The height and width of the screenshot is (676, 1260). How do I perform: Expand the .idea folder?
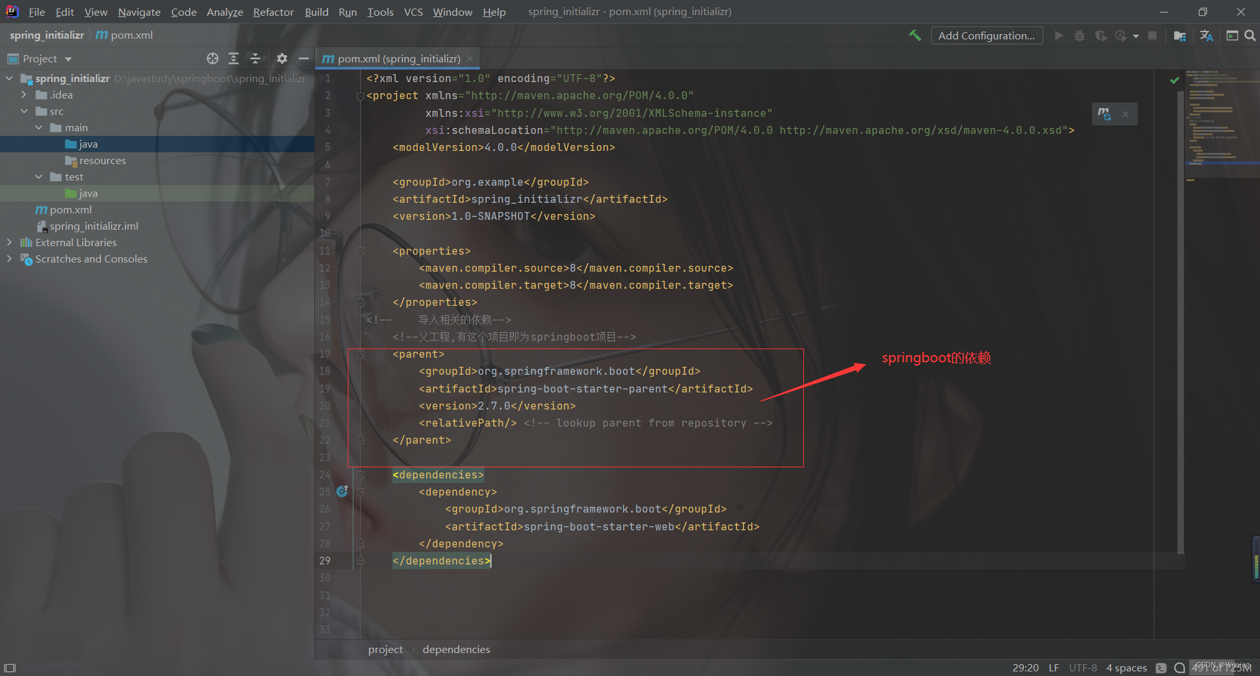(24, 95)
